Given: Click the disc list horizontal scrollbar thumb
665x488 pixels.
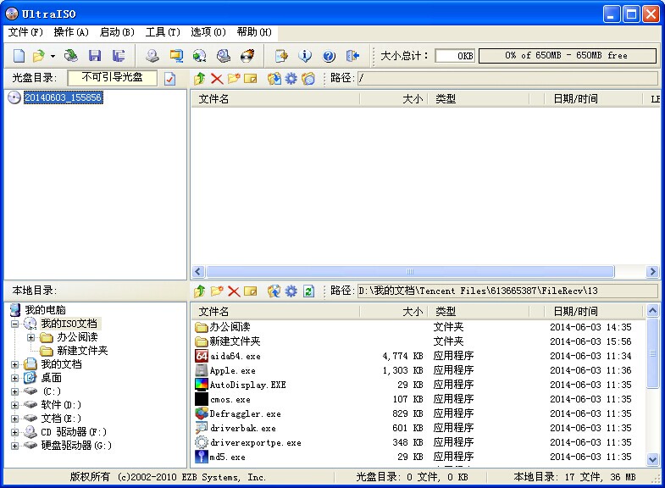Looking at the screenshot, I should tap(410, 271).
